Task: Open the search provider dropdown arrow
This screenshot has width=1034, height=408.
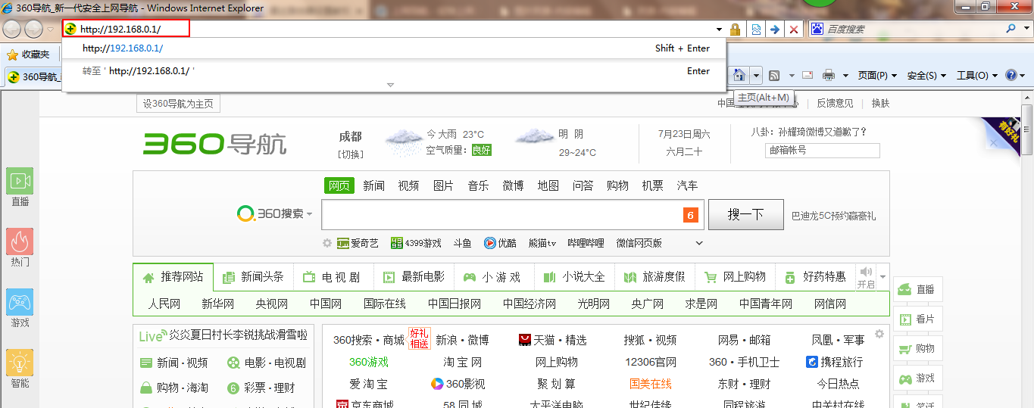Action: tap(1024, 29)
